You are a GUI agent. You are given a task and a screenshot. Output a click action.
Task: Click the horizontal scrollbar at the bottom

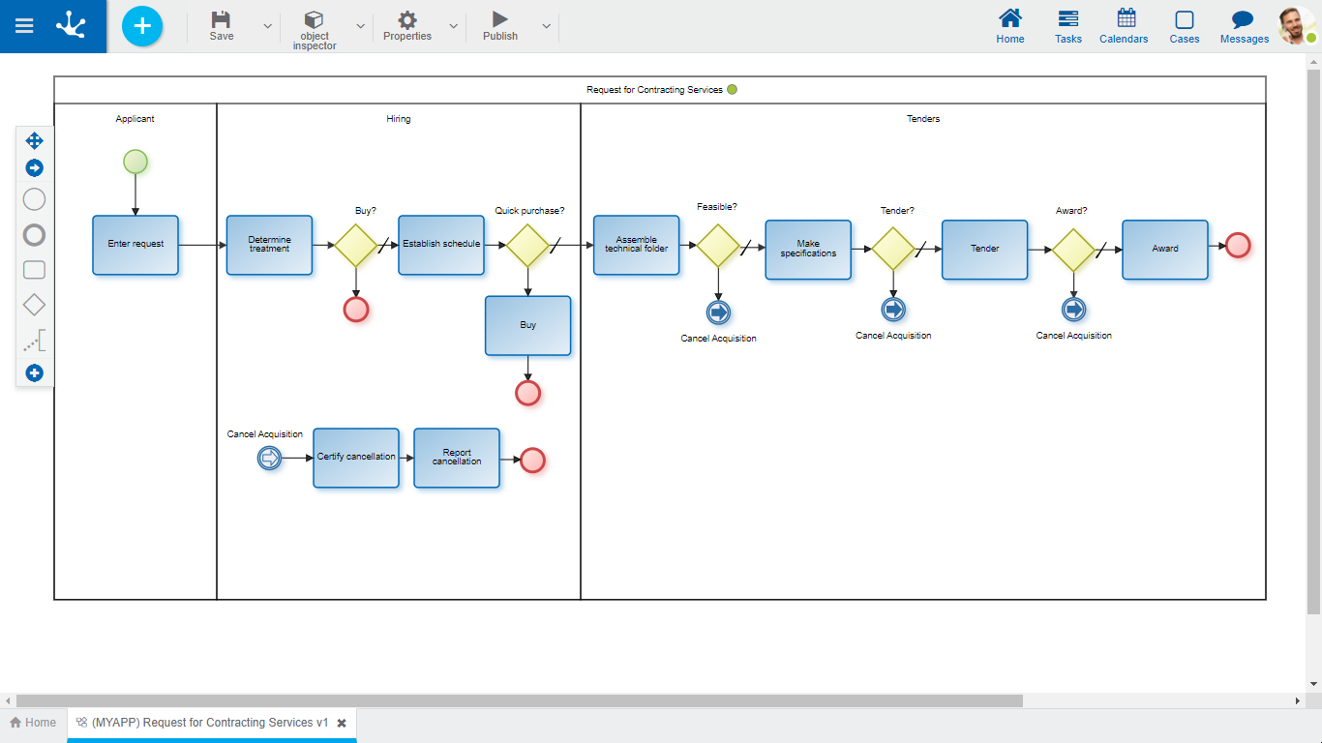[519, 700]
